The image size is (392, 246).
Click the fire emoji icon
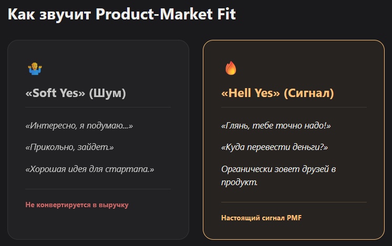click(x=231, y=68)
